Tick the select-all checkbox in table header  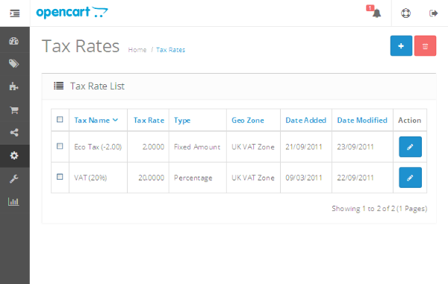(x=60, y=119)
